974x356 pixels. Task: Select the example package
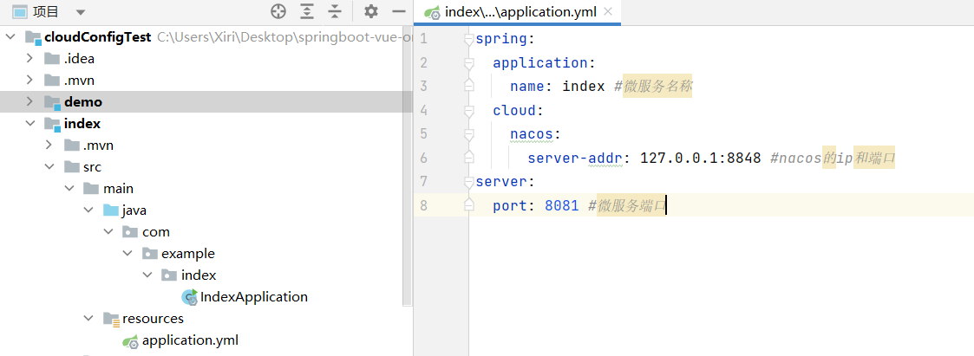point(188,254)
